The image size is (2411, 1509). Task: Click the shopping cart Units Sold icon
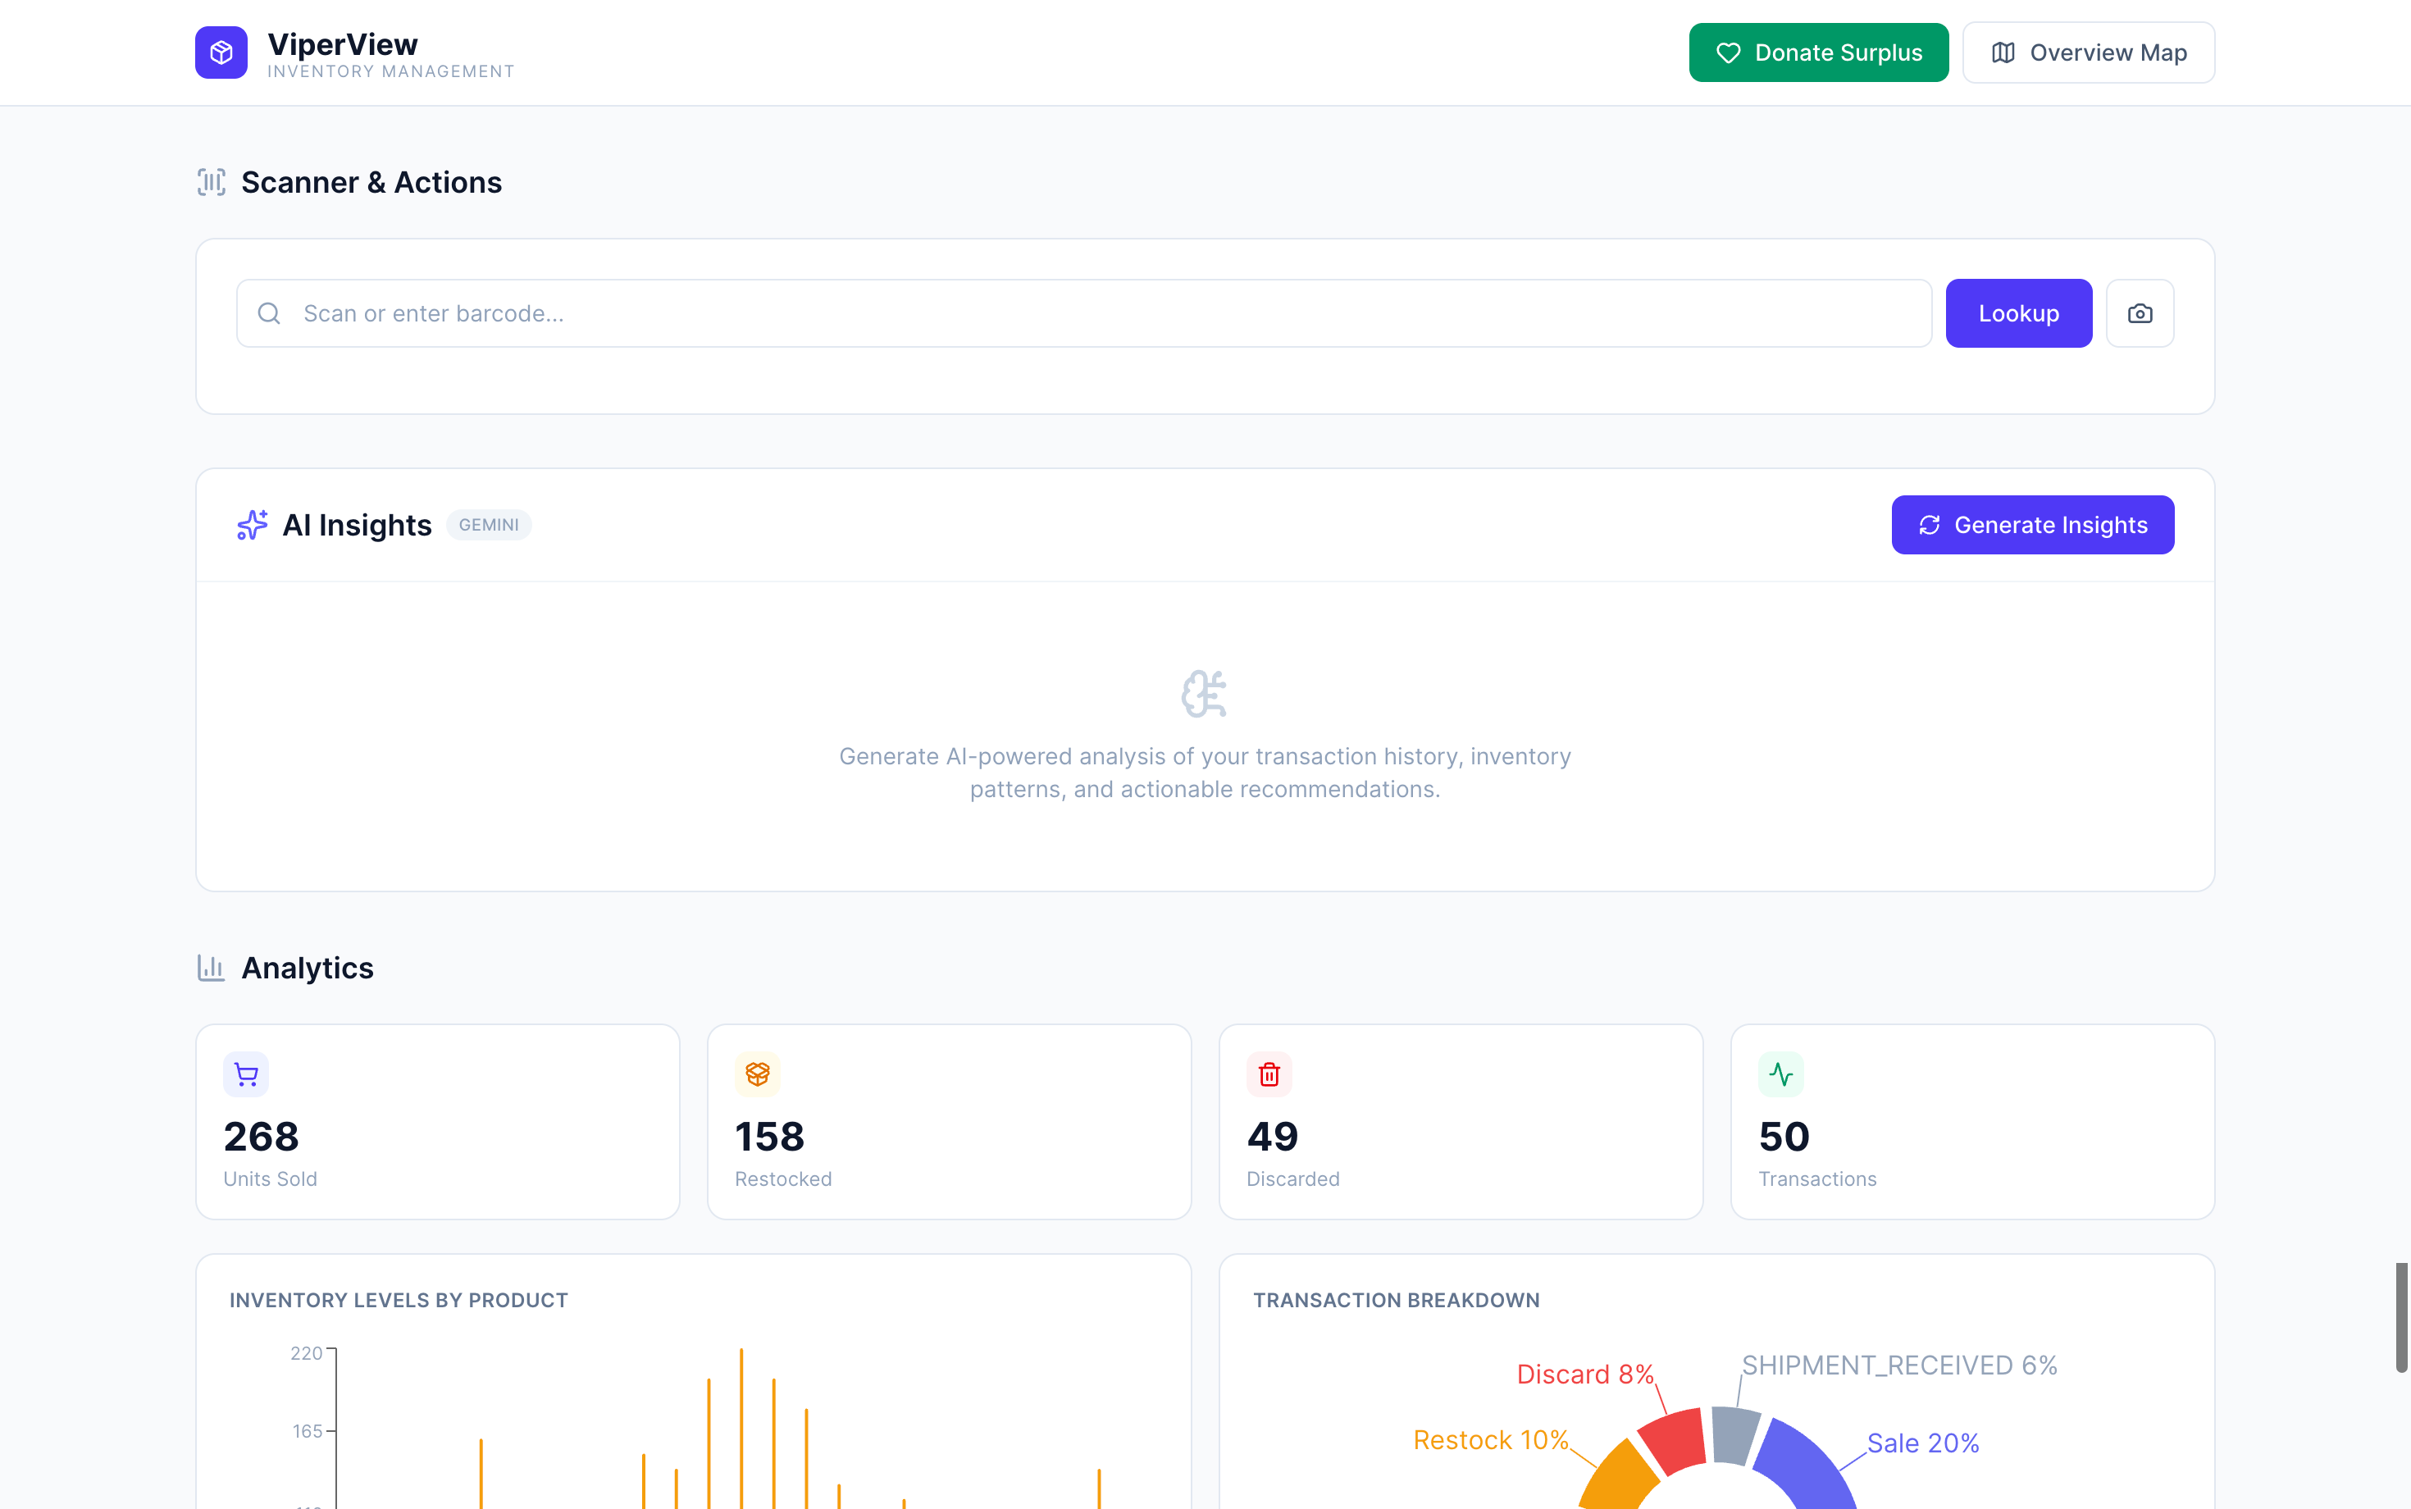245,1074
